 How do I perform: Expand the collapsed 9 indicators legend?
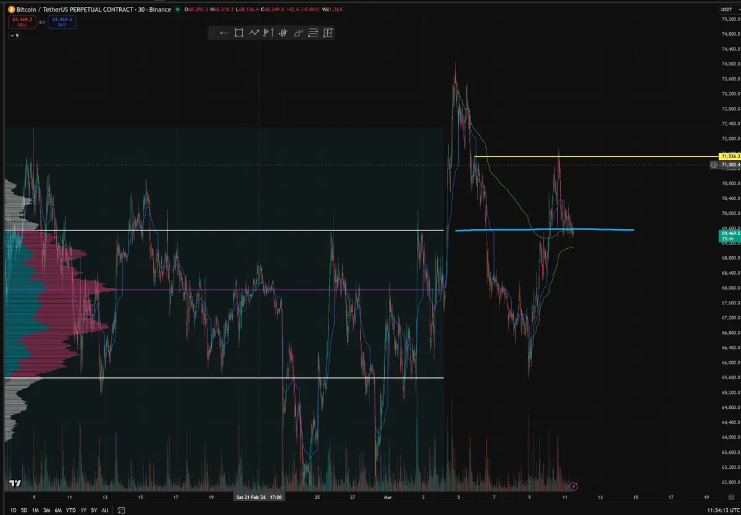(14, 36)
